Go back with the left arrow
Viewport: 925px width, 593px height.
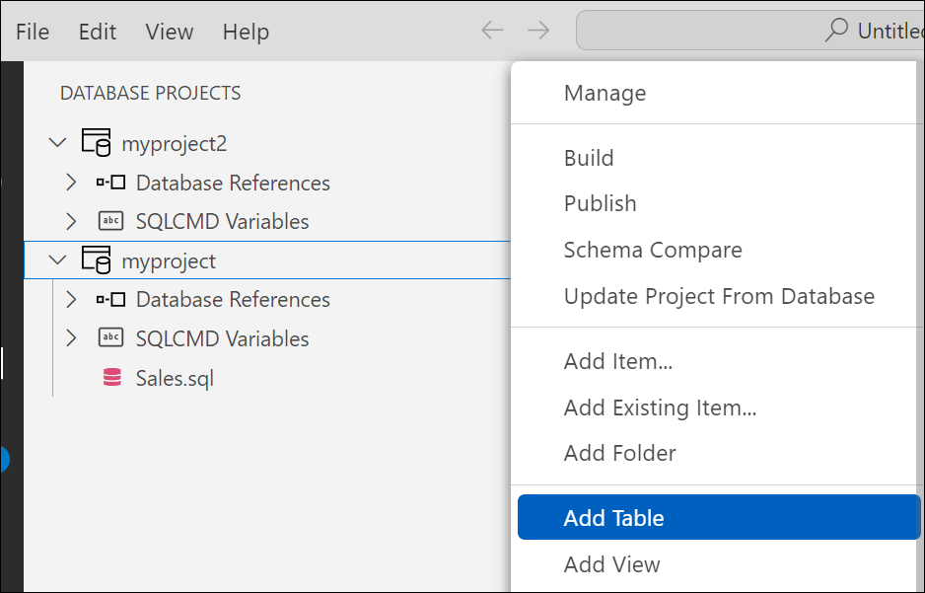[492, 31]
